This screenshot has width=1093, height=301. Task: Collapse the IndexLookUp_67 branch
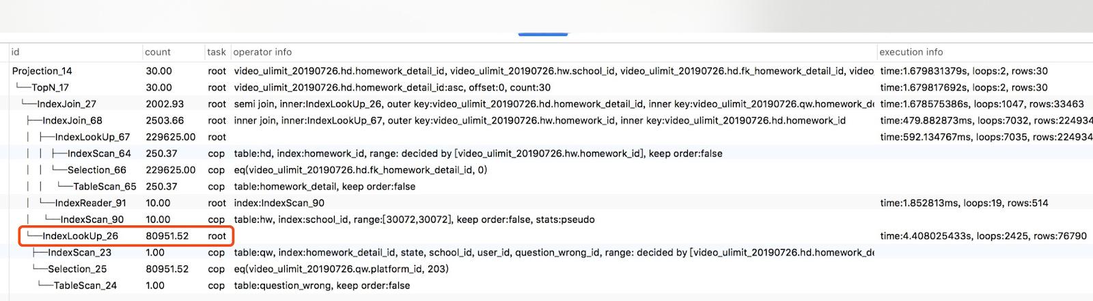[x=92, y=137]
